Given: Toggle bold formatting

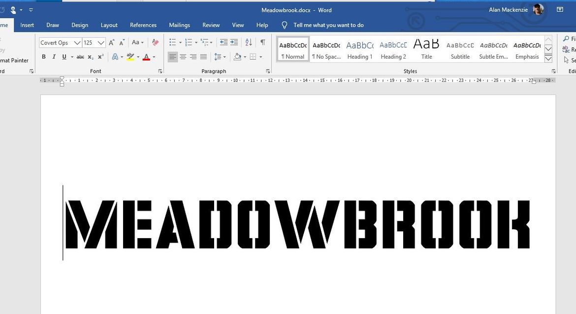Looking at the screenshot, I should coord(44,57).
